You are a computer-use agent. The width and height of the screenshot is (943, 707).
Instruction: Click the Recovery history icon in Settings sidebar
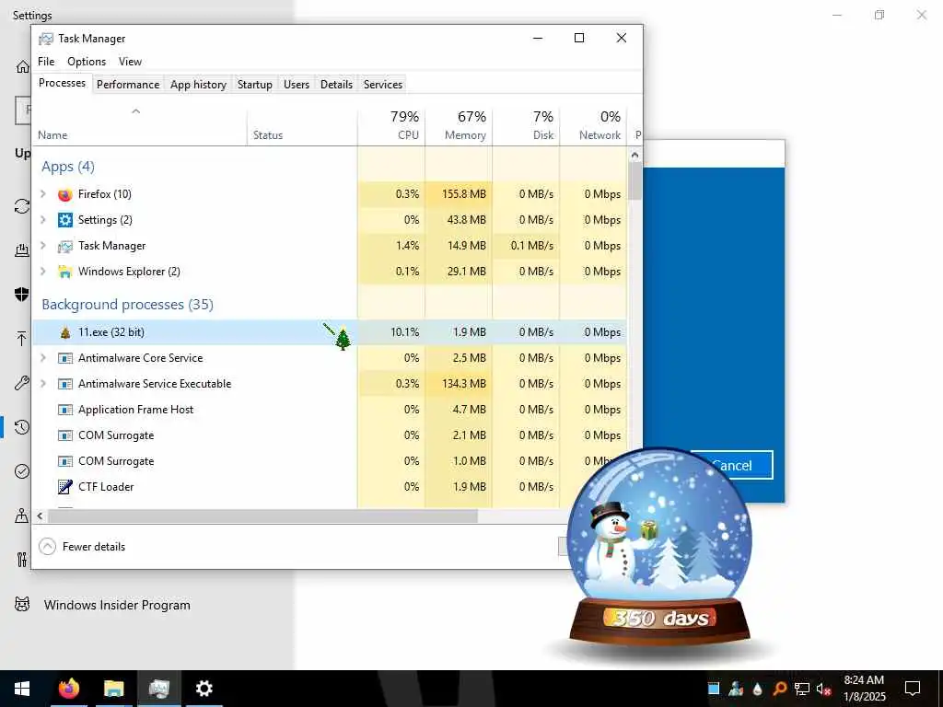tap(22, 427)
